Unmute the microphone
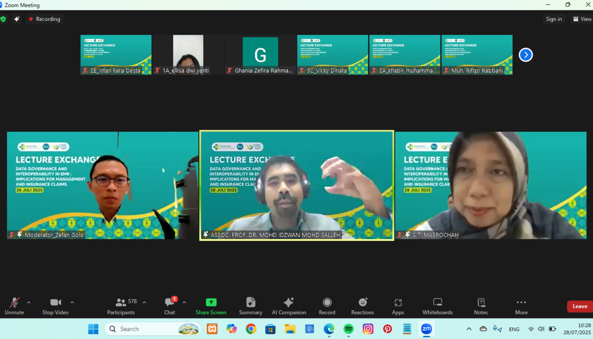Viewport: 593px width, 339px height. 14,306
